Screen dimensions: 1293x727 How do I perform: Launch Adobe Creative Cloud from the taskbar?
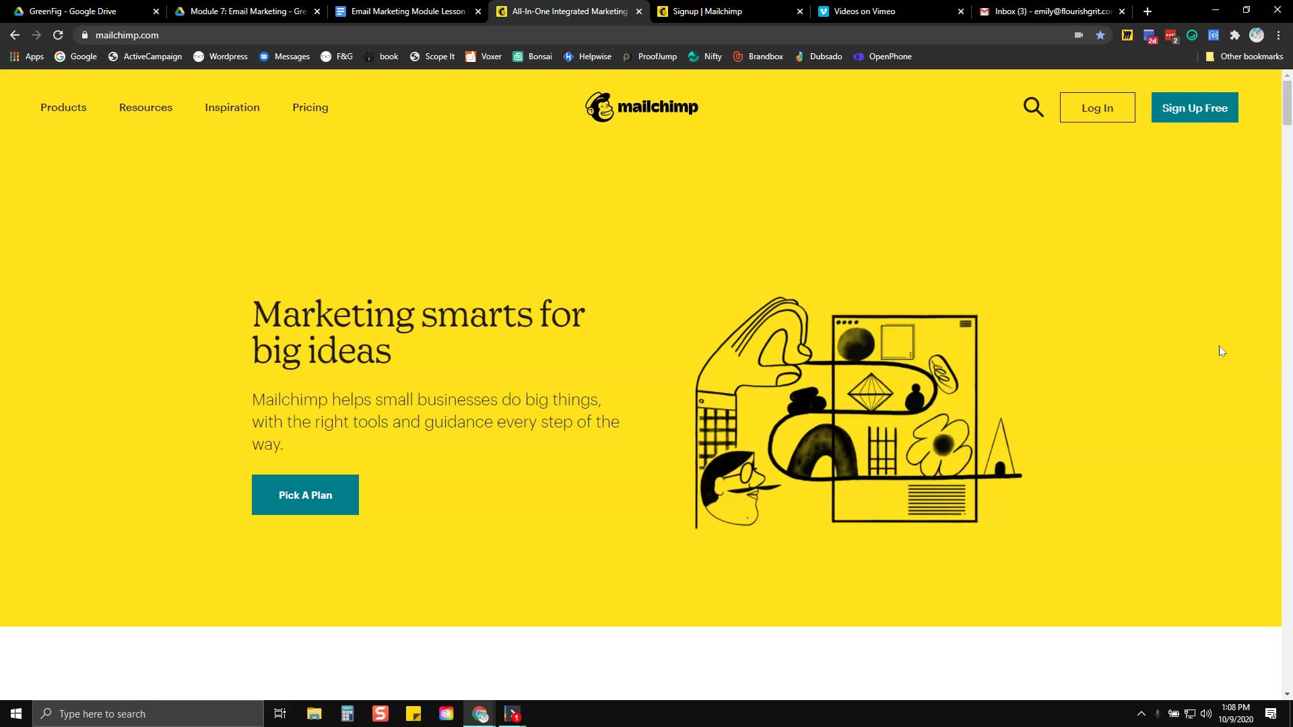coord(446,714)
